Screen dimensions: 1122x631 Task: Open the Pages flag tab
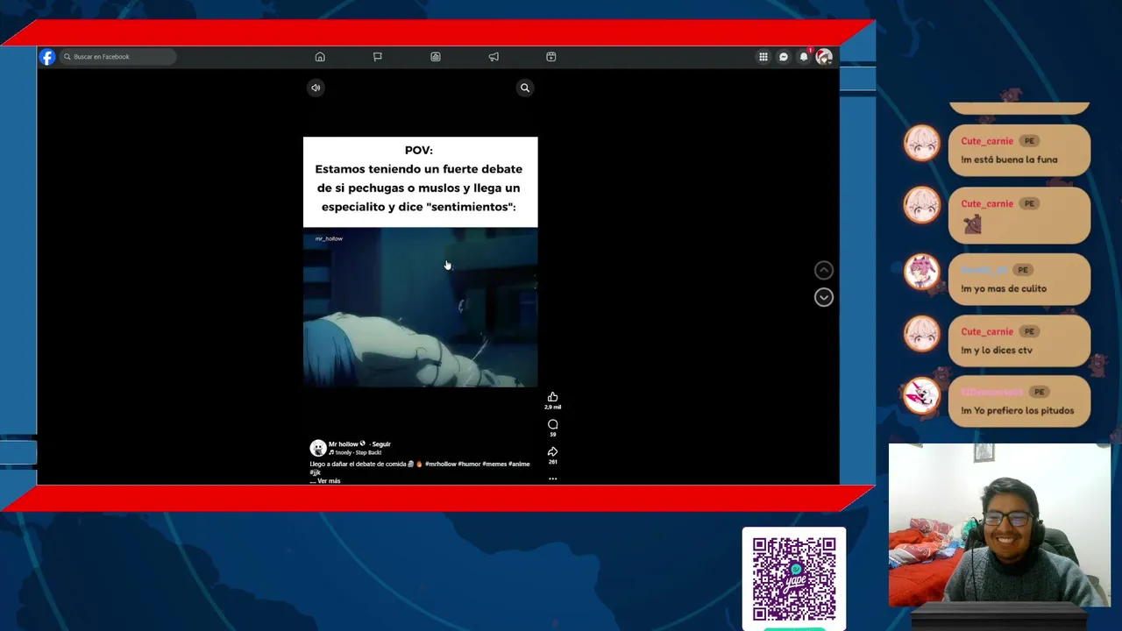(378, 57)
